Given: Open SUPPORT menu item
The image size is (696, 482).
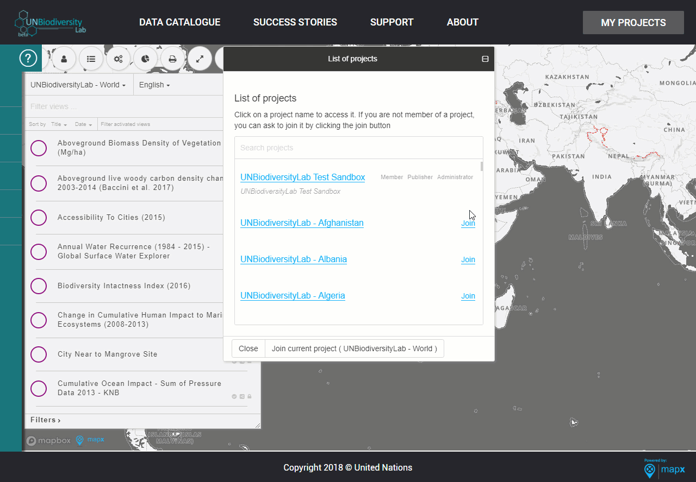Looking at the screenshot, I should pos(392,22).
